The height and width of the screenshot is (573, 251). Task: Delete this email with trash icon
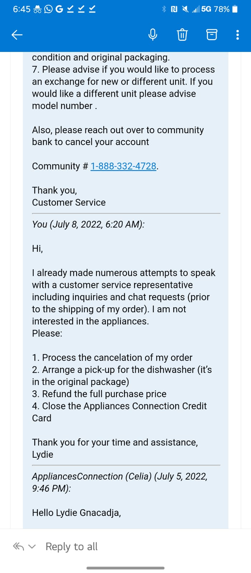click(182, 35)
